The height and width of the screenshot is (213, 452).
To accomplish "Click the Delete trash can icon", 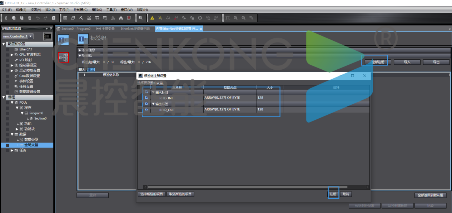I will pyautogui.click(x=30, y=18).
